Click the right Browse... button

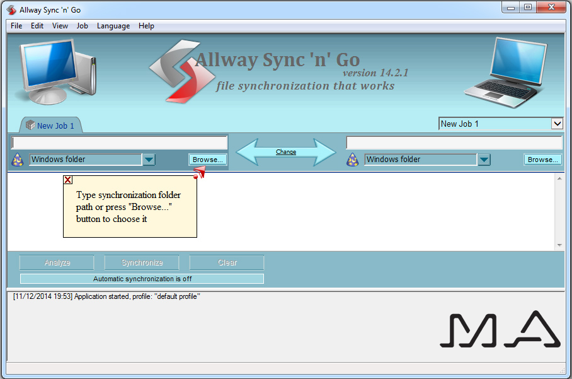pyautogui.click(x=543, y=160)
